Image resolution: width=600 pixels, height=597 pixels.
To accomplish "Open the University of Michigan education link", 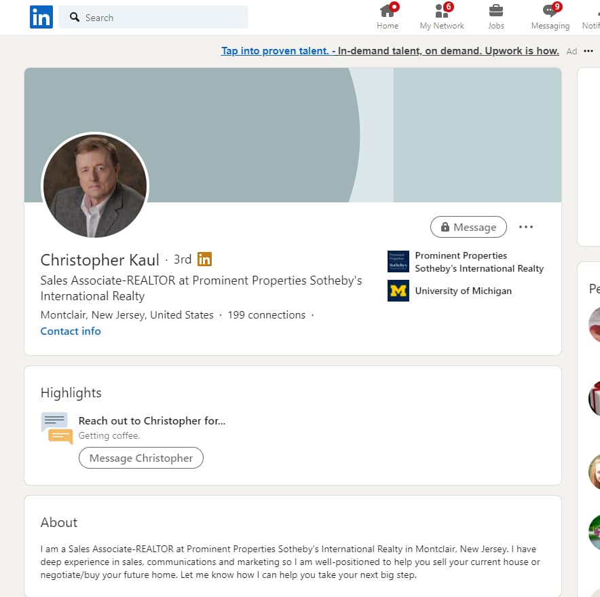I will [463, 291].
